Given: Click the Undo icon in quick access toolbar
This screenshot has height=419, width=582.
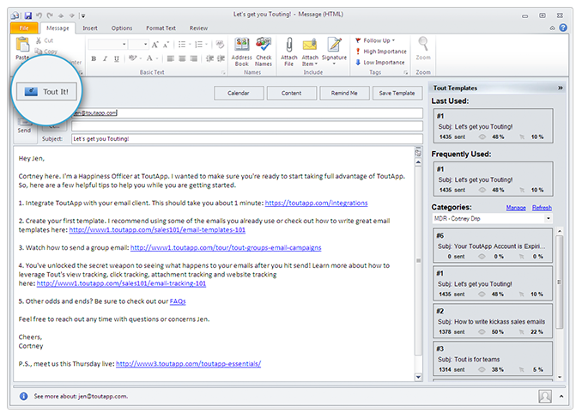Looking at the screenshot, I should [39, 15].
